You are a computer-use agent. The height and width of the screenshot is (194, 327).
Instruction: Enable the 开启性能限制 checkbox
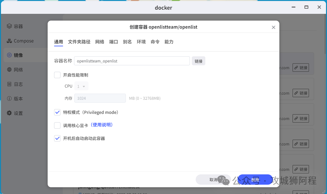(57, 75)
